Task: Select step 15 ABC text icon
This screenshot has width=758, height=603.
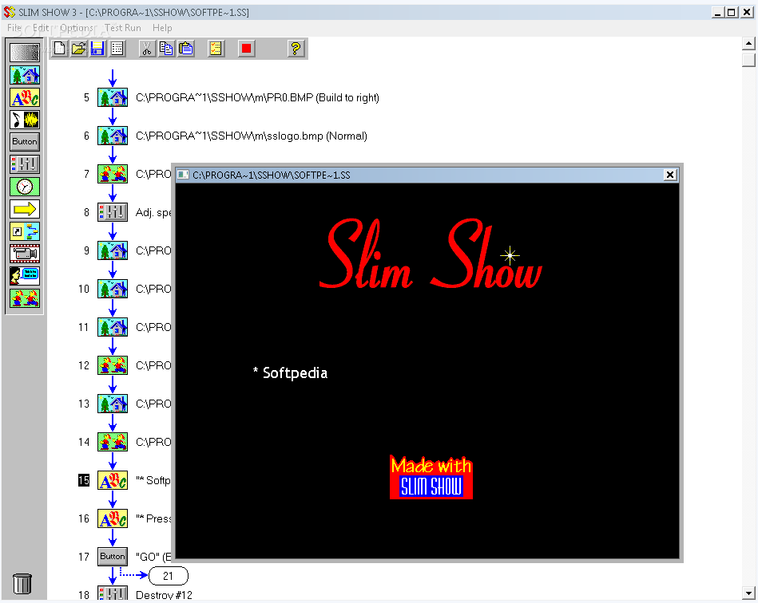Action: click(x=113, y=480)
